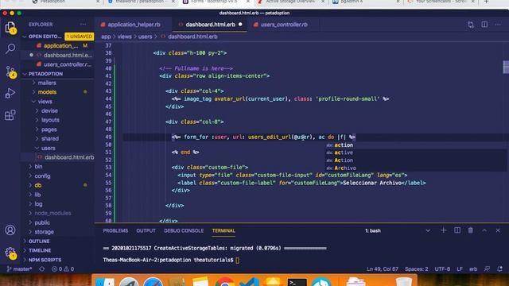Open Visual Studio Code from the Dock
Viewport: 509px width, 286px height.
click(249, 283)
